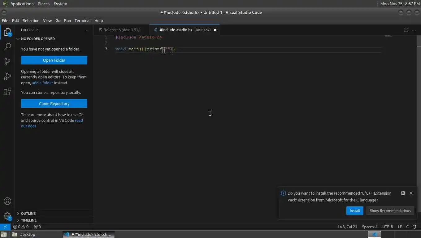Screen dimensions: 421x238
Task: Open the Terminal menu
Action: (x=83, y=20)
